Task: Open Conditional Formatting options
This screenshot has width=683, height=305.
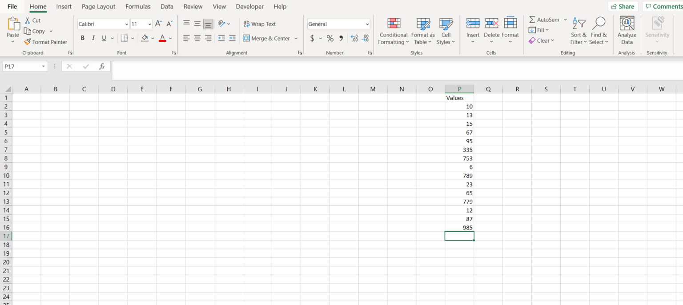Action: point(393,30)
